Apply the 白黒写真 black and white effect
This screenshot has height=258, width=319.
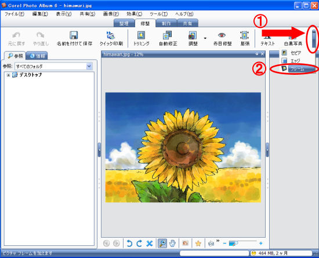click(x=293, y=43)
